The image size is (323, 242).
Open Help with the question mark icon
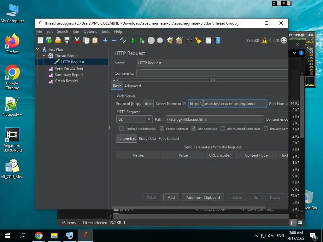(218, 41)
